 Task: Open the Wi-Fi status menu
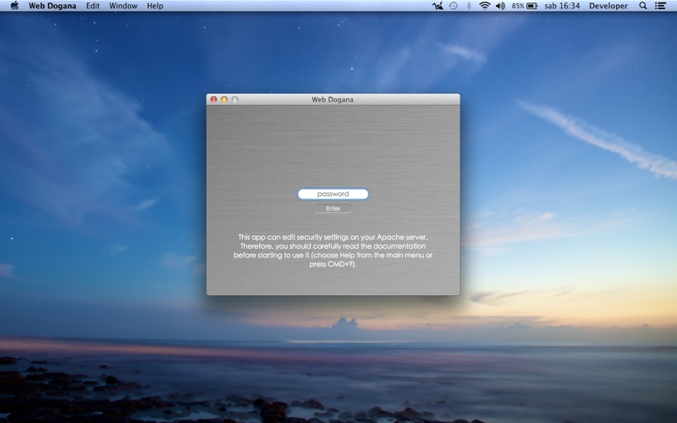click(485, 6)
